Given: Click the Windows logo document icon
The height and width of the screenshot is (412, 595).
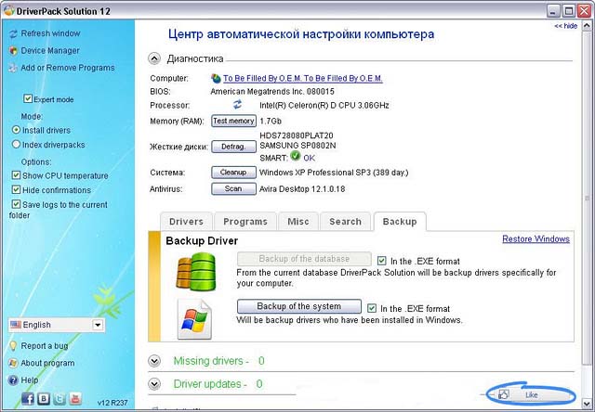Looking at the screenshot, I should [194, 319].
